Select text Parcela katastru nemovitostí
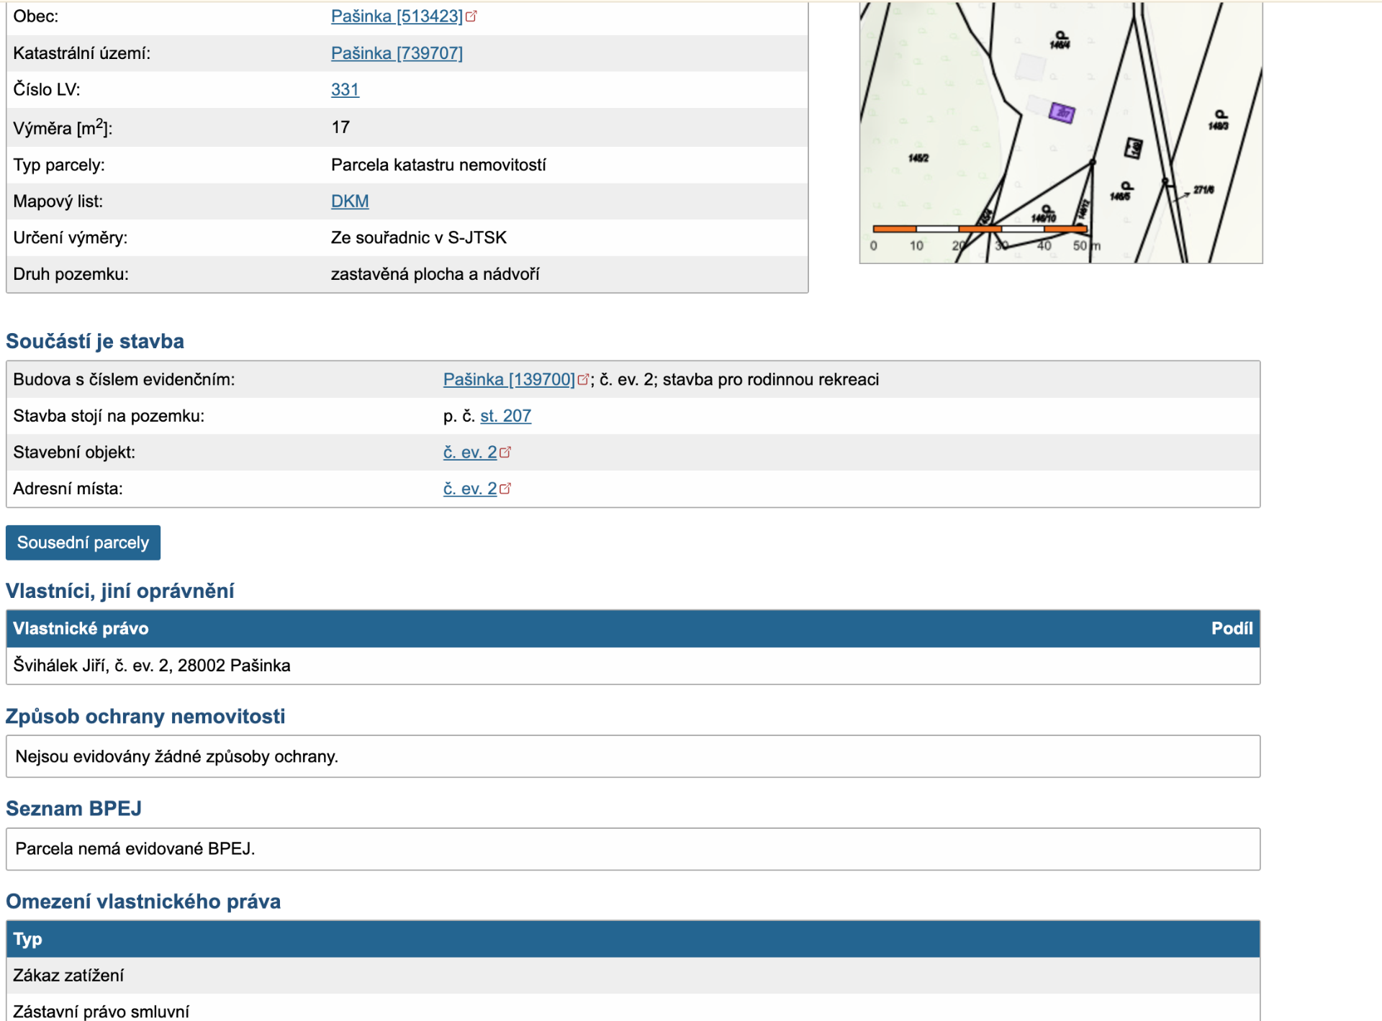 (438, 165)
